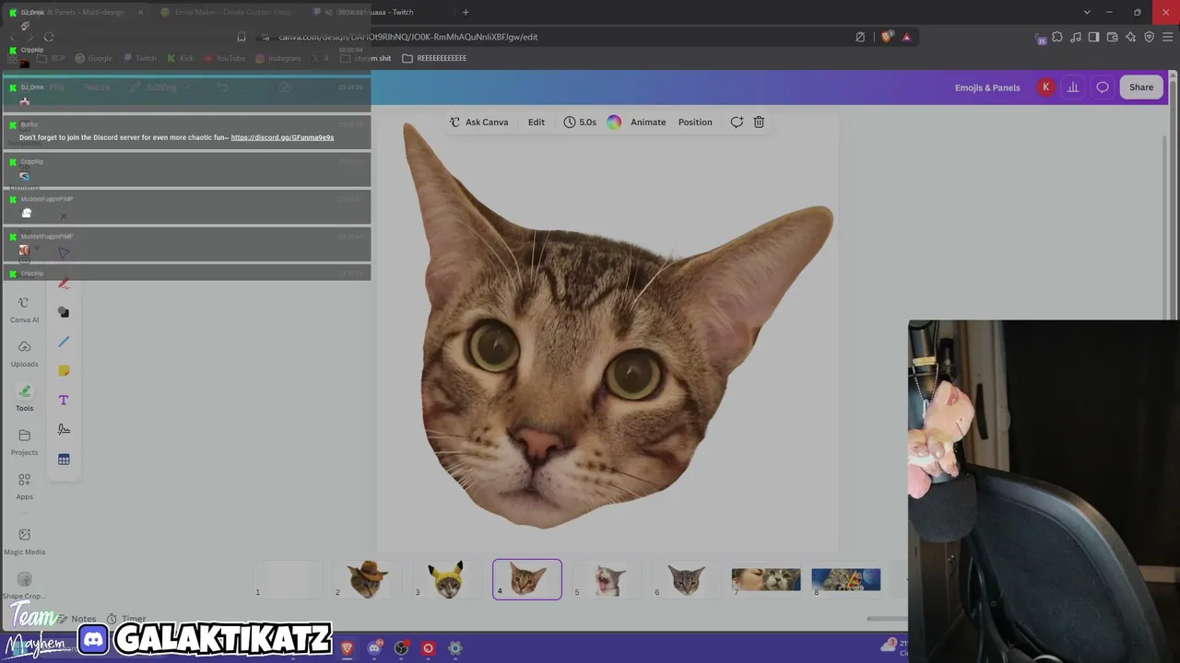Open the multicolor color wheel swatch
Viewport: 1180px width, 663px height.
pyautogui.click(x=614, y=122)
